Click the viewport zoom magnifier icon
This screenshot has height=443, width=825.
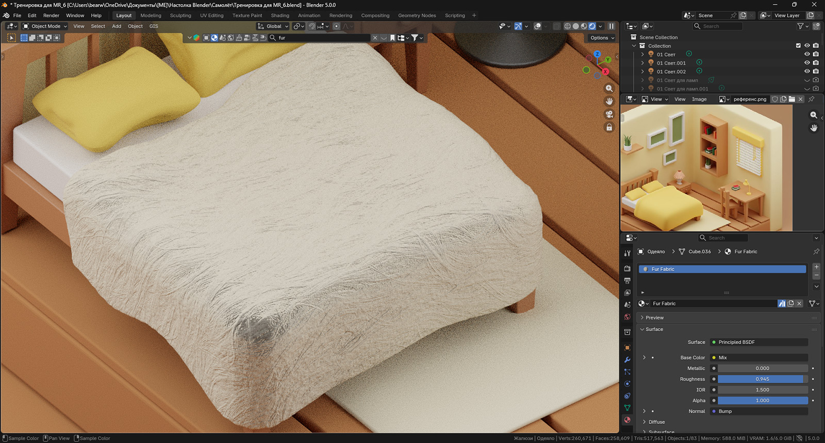tap(609, 89)
